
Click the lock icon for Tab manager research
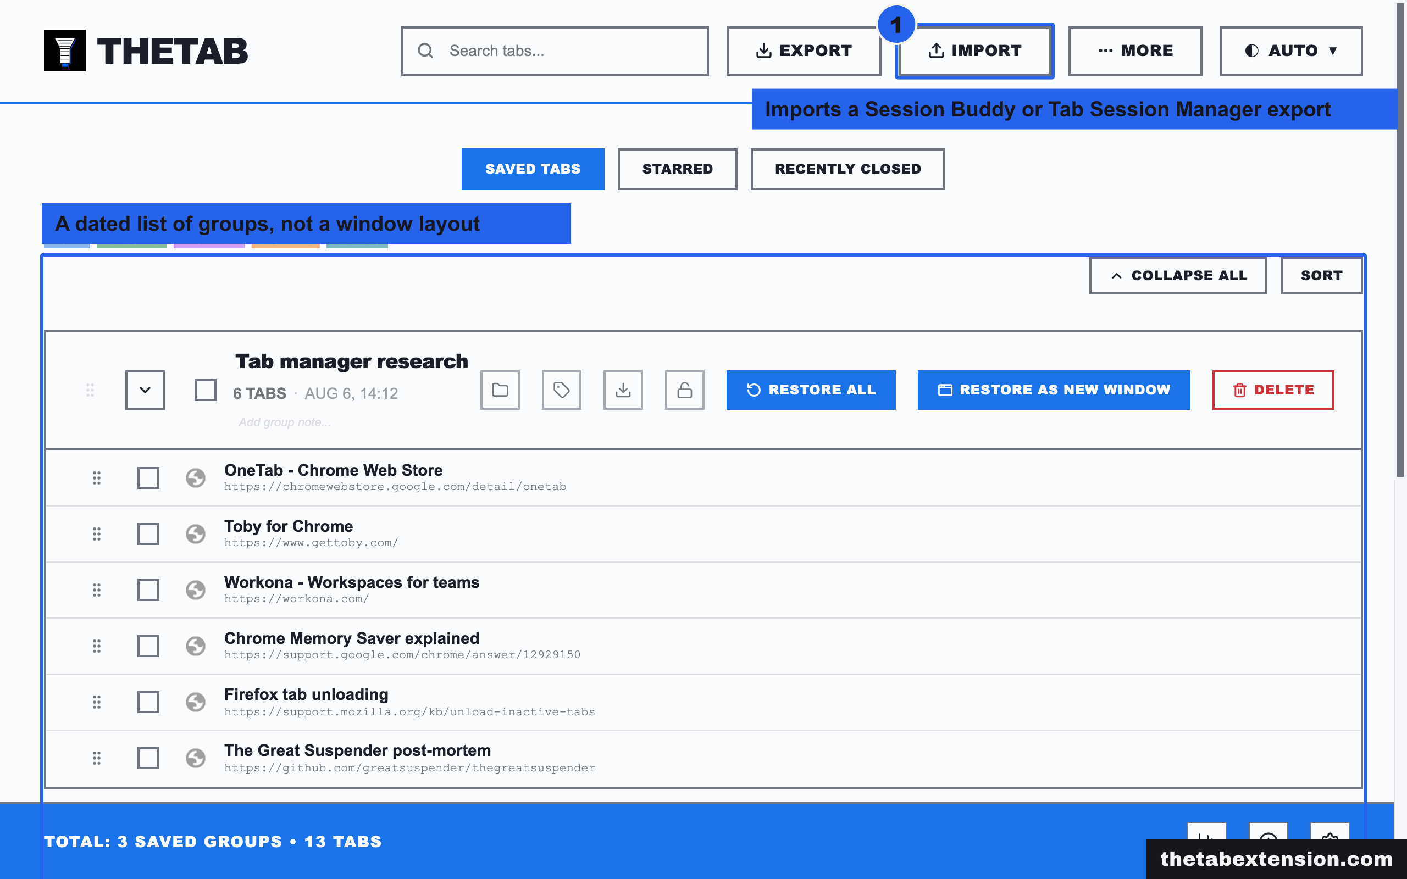pyautogui.click(x=685, y=390)
